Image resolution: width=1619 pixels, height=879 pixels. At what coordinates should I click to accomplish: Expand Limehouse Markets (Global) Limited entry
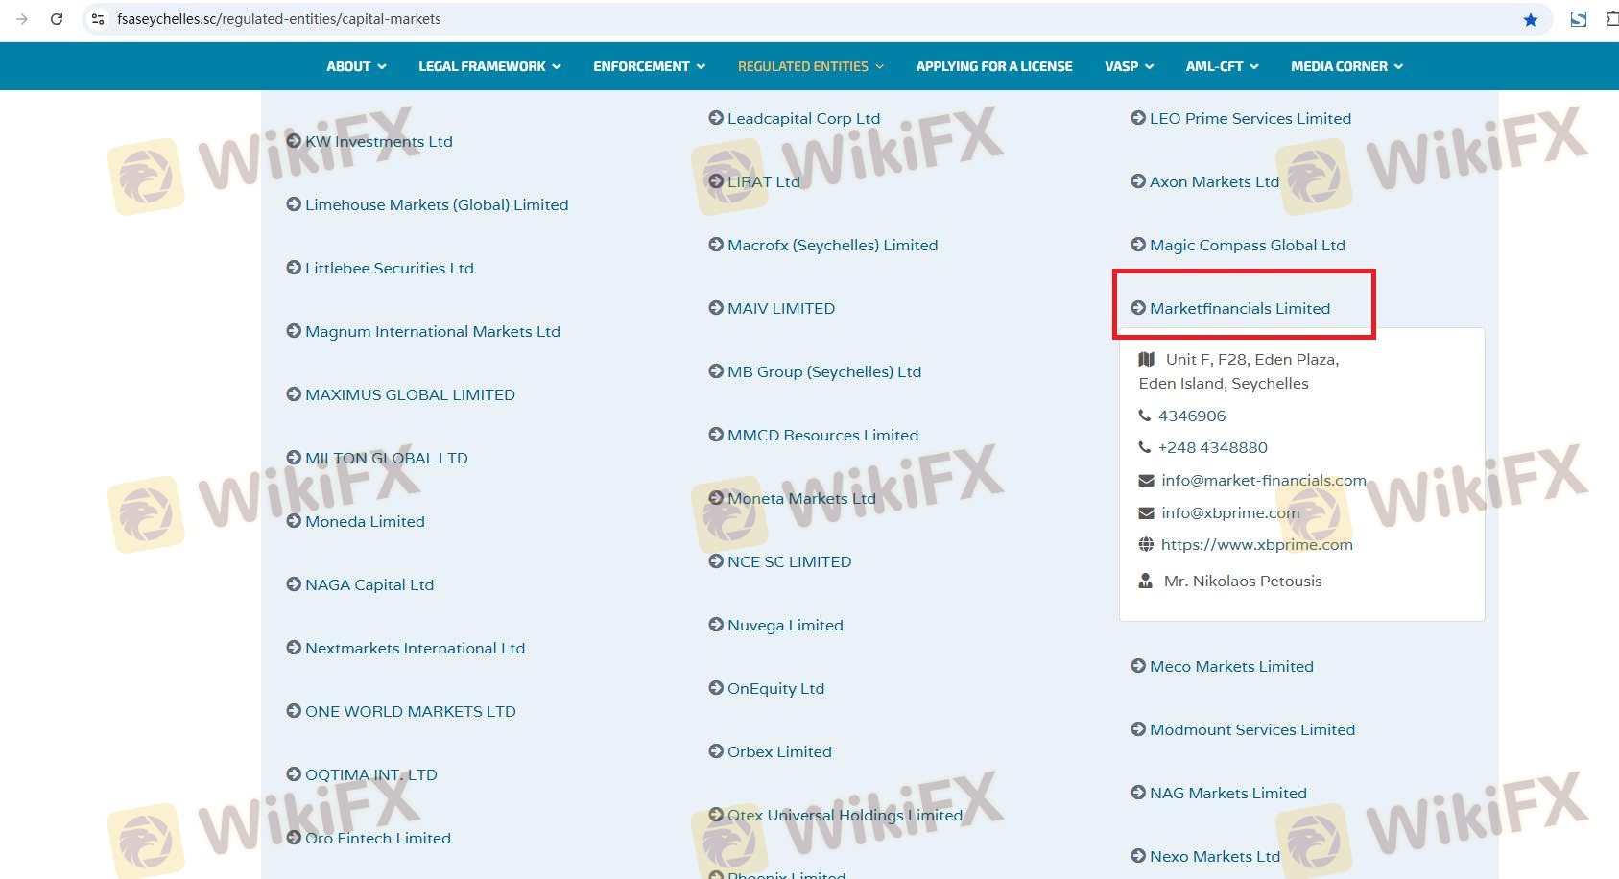436,205
